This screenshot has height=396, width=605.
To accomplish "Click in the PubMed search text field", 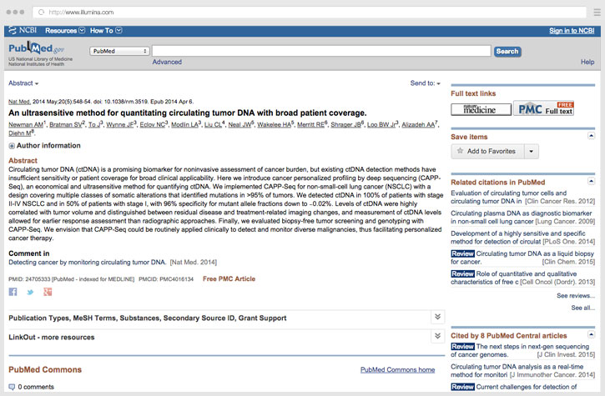I will tap(321, 51).
